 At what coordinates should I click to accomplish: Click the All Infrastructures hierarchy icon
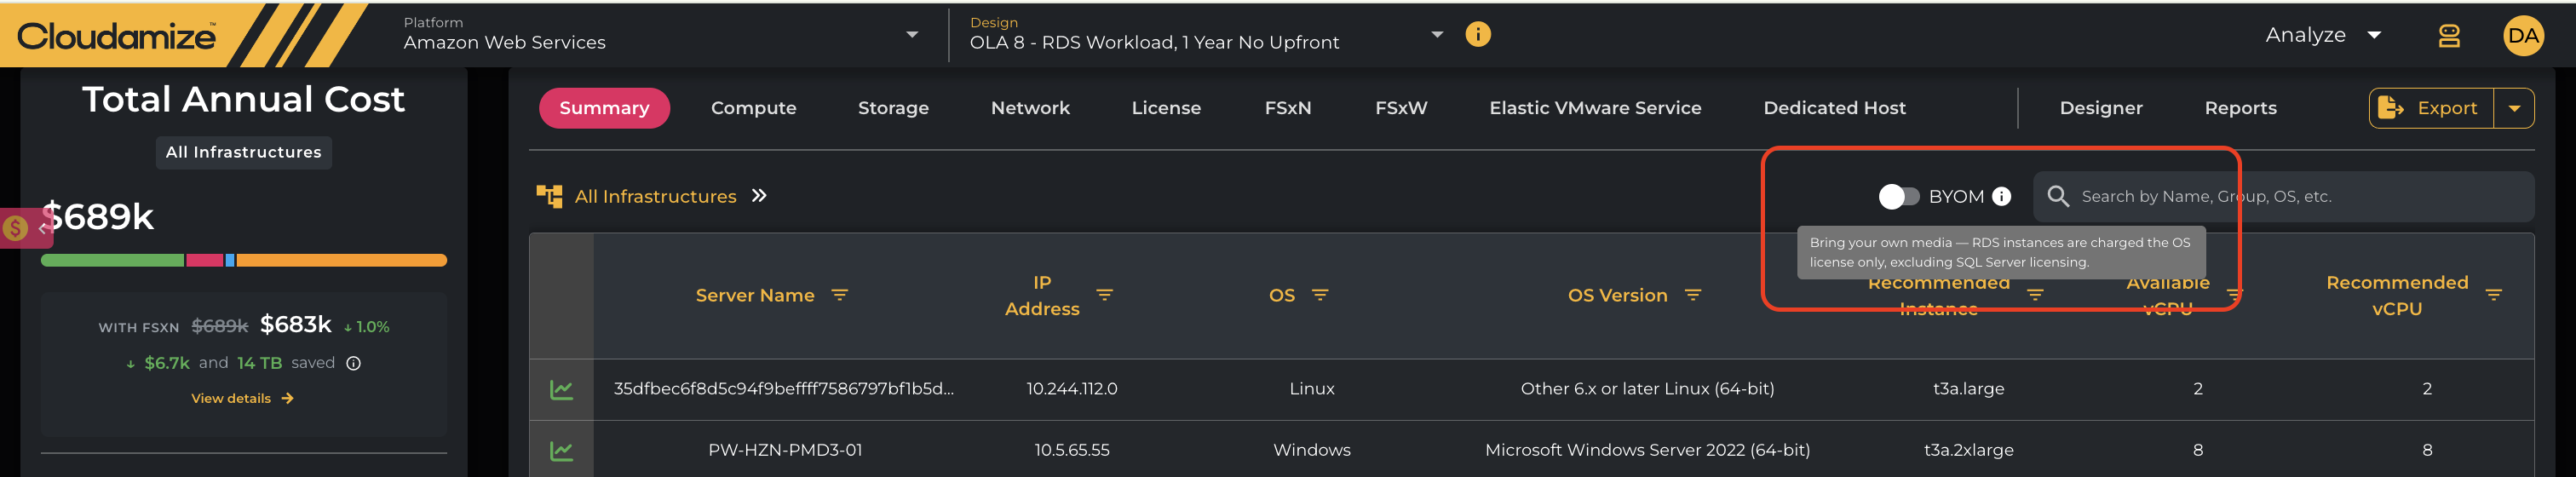(549, 196)
